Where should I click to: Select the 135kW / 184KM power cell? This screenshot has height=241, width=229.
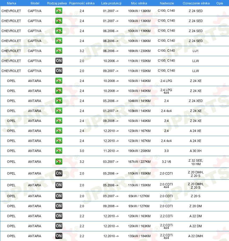click(x=139, y=236)
